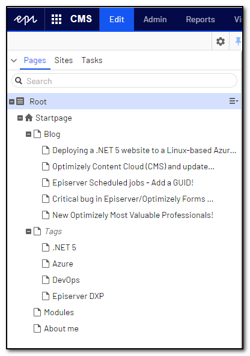
Task: Click page icon beside Critical bug
Action: (46, 199)
